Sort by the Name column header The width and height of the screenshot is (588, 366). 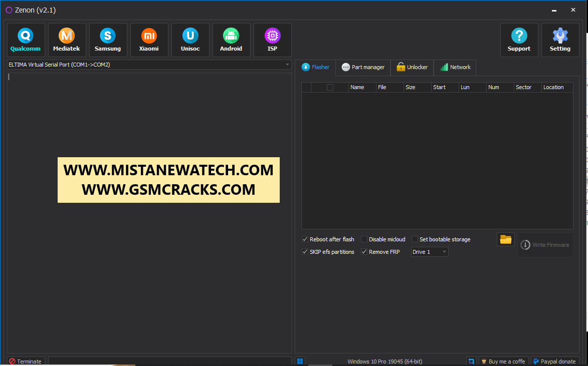362,87
